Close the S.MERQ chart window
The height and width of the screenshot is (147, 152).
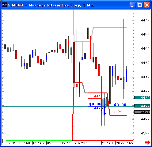pyautogui.click(x=147, y=5)
